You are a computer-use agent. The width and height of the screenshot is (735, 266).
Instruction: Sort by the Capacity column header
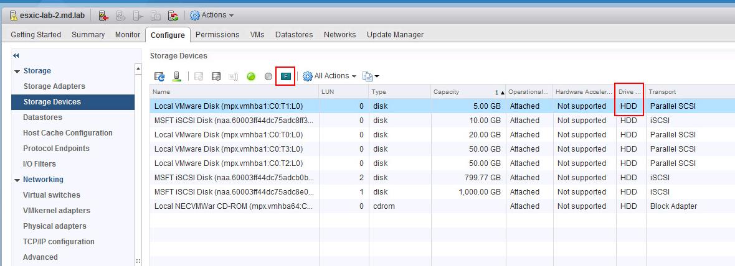(x=468, y=92)
